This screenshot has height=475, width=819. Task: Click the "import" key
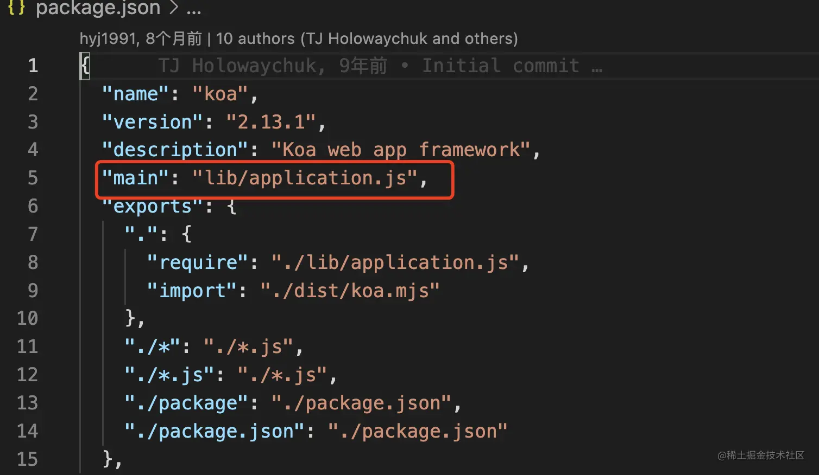[192, 291]
